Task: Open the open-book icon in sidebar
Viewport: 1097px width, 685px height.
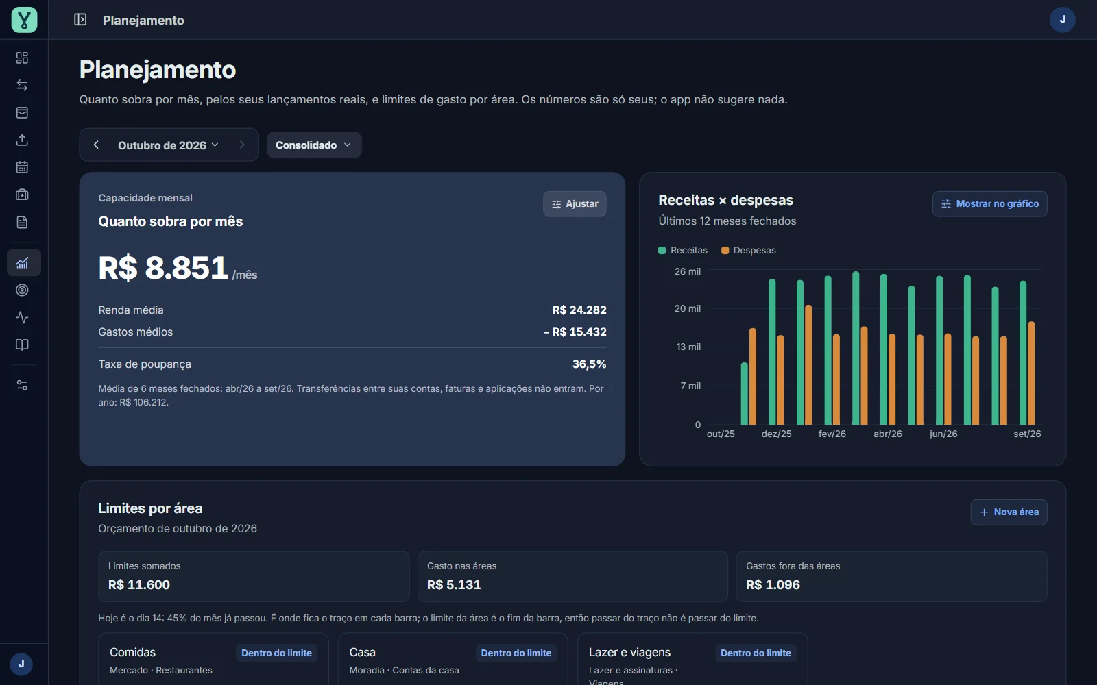Action: [22, 345]
